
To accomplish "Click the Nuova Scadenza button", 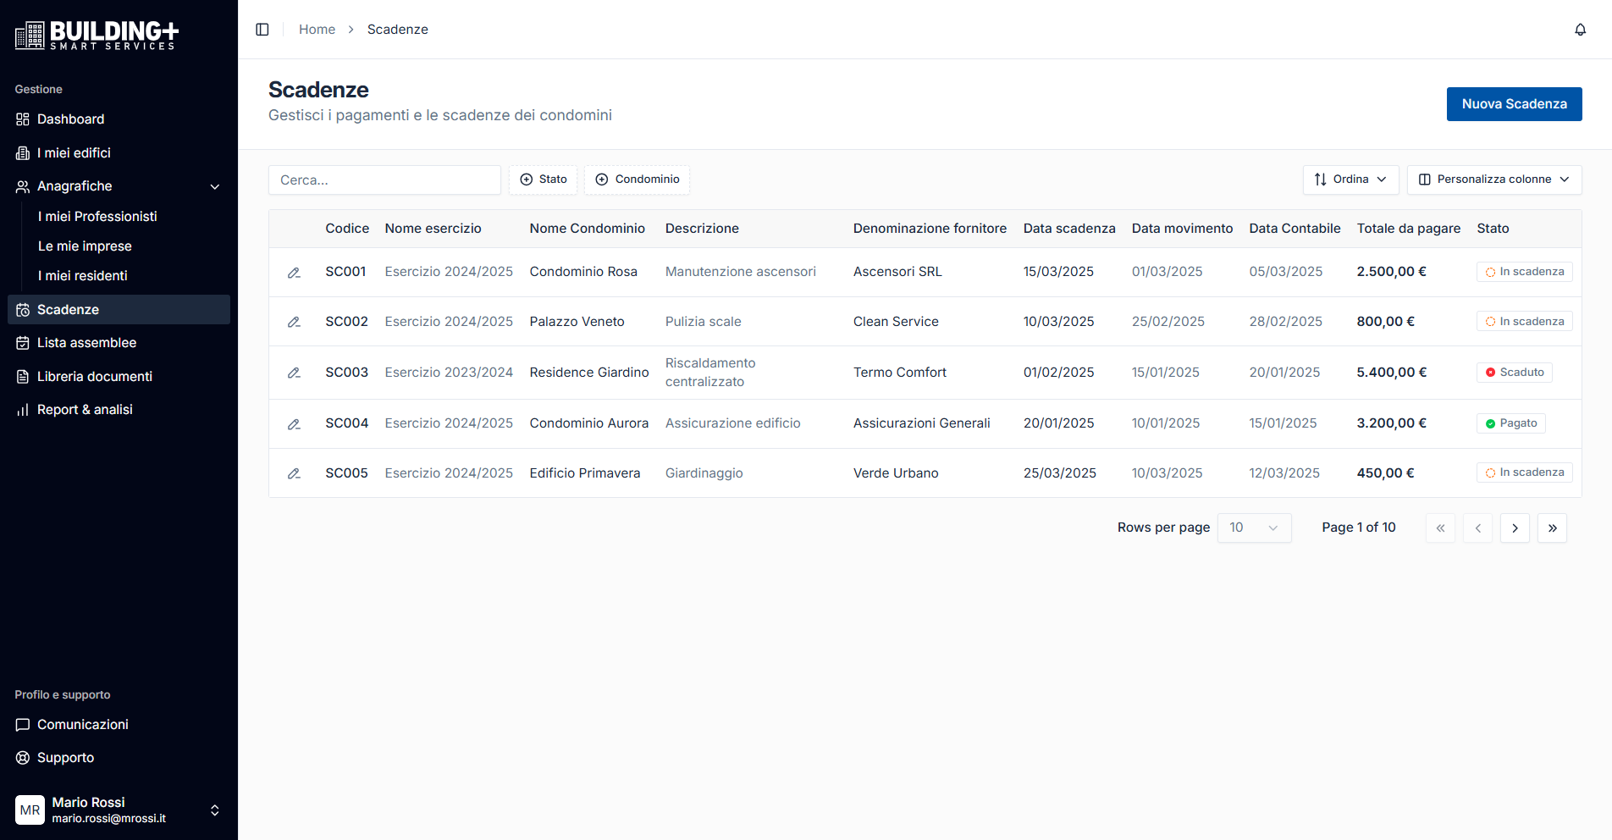I will (1514, 104).
